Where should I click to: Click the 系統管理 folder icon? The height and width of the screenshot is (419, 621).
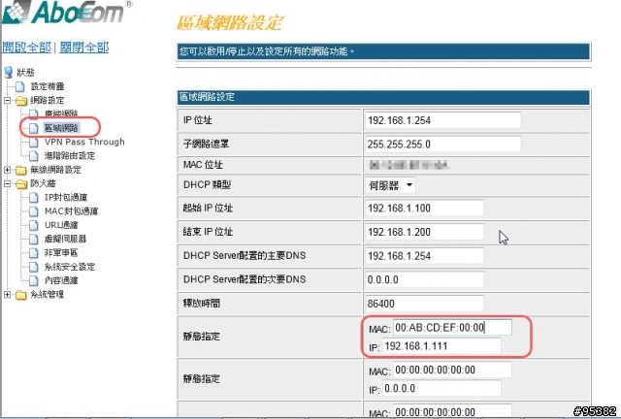[x=21, y=295]
